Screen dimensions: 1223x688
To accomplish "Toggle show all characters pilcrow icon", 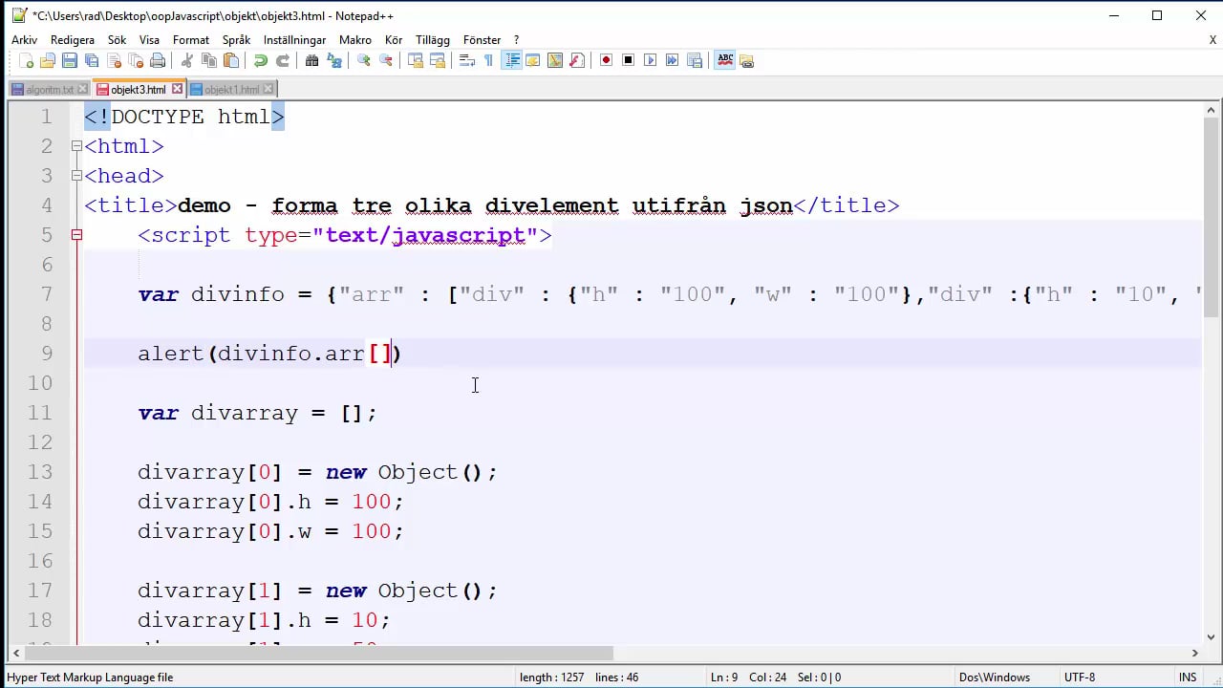I will (489, 60).
